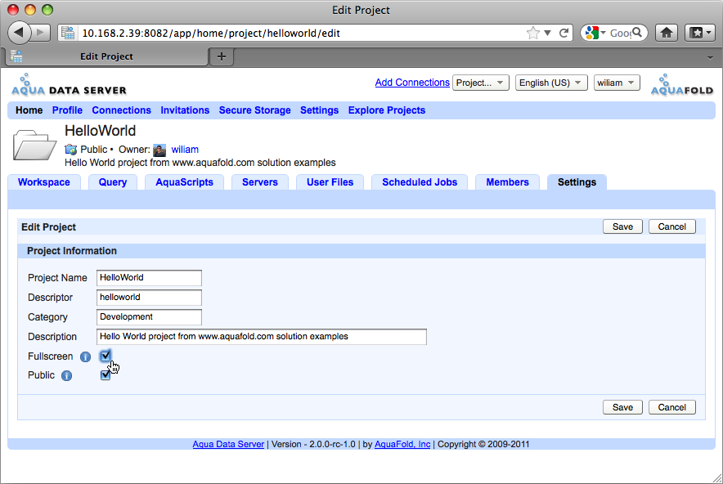The height and width of the screenshot is (484, 723).
Task: Click the top Cancel button
Action: click(x=671, y=226)
